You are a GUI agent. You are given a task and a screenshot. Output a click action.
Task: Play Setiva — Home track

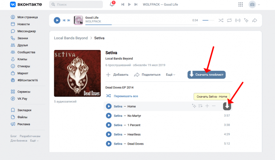click(109, 106)
